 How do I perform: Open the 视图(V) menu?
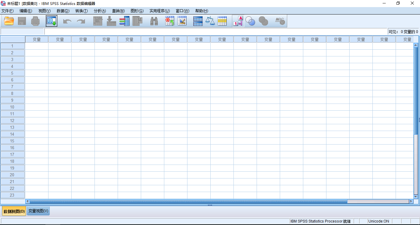coord(44,11)
